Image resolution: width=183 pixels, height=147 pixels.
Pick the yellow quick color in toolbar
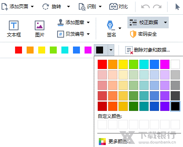42,50
